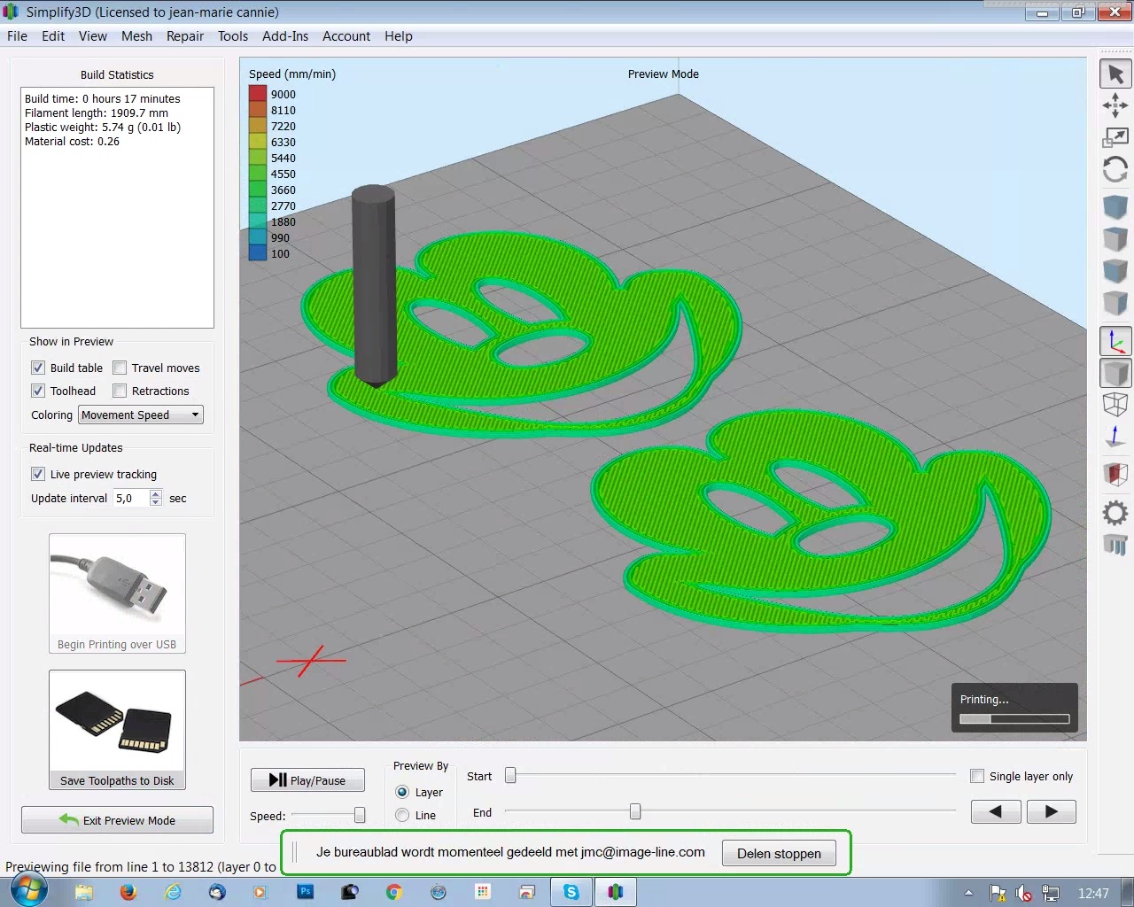The image size is (1134, 907).
Task: Toggle the Build table checkbox
Action: [x=38, y=368]
